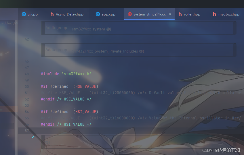Screen dimensions: 244x155
Task: Click line number 48 in the gutter
Action: click(27, 74)
